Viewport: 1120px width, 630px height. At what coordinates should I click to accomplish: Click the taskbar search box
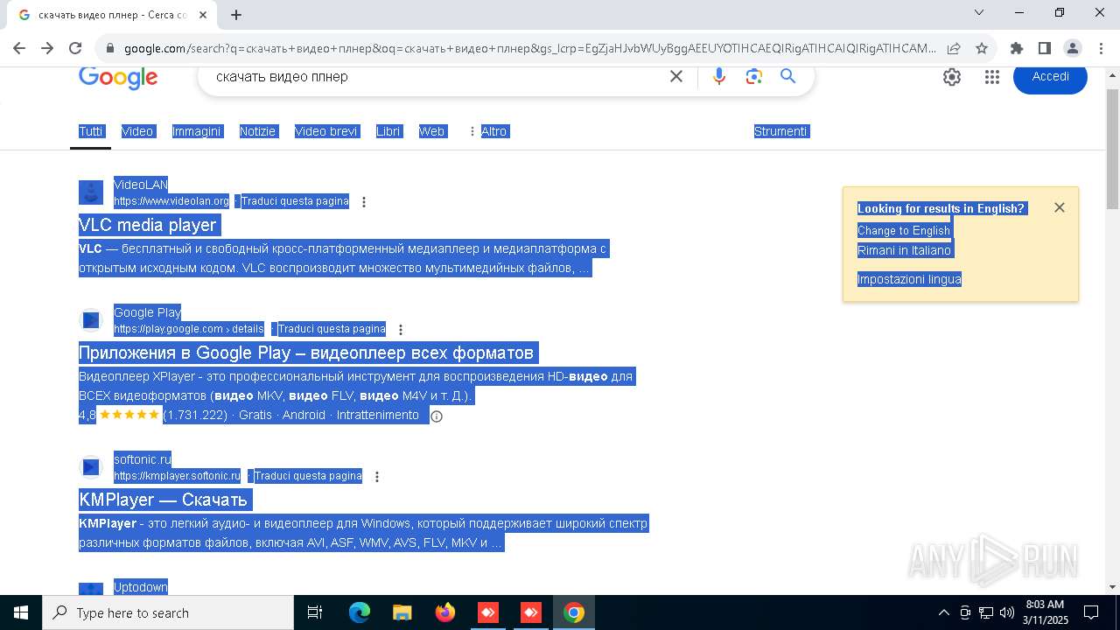point(168,612)
